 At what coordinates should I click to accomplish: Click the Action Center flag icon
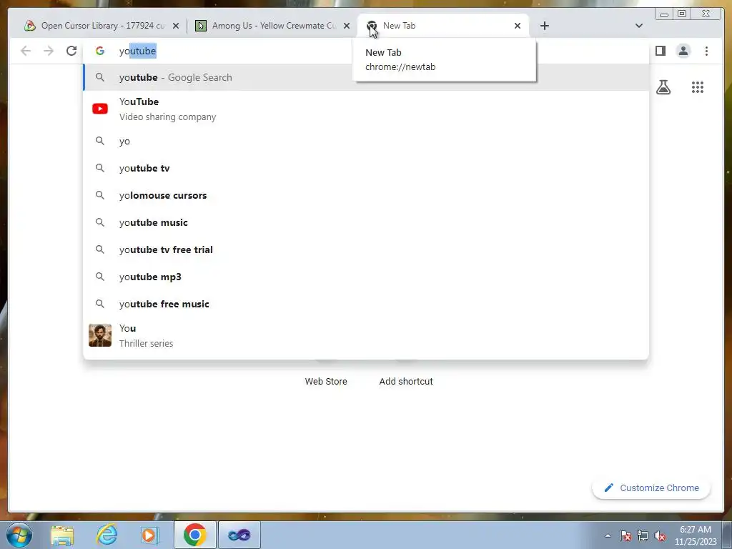click(625, 535)
